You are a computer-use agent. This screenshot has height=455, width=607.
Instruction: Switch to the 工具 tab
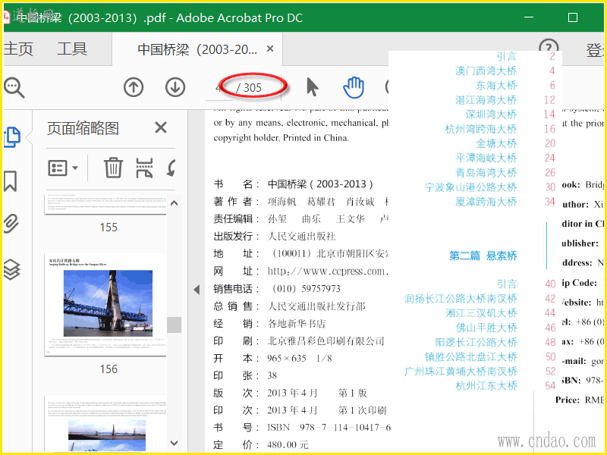(x=72, y=49)
